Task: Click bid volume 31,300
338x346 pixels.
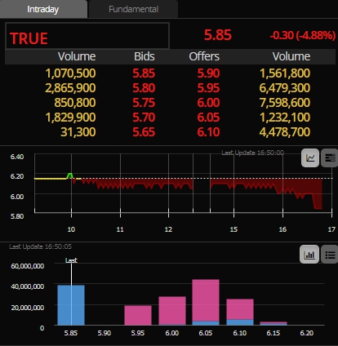Action: pyautogui.click(x=78, y=132)
